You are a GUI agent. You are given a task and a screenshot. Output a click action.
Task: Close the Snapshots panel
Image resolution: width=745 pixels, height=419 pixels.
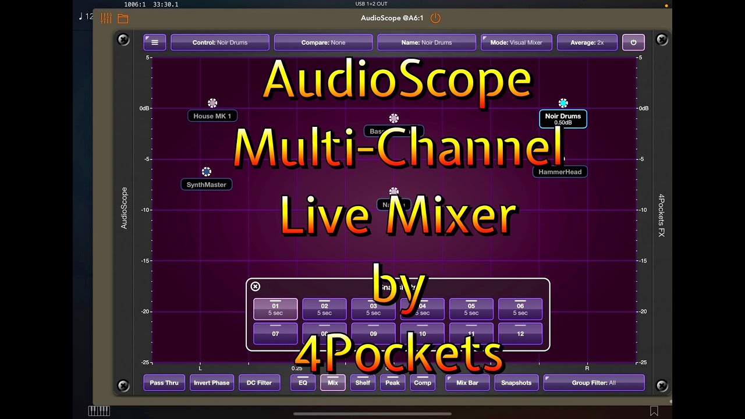click(x=255, y=286)
